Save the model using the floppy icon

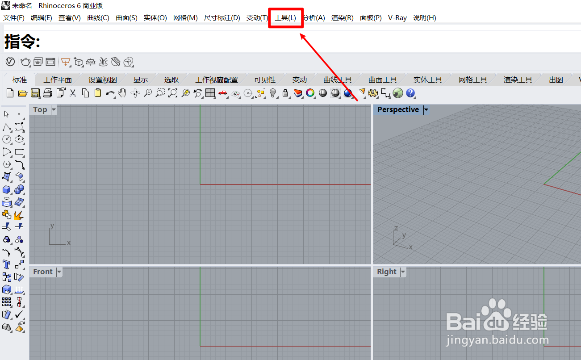point(35,93)
